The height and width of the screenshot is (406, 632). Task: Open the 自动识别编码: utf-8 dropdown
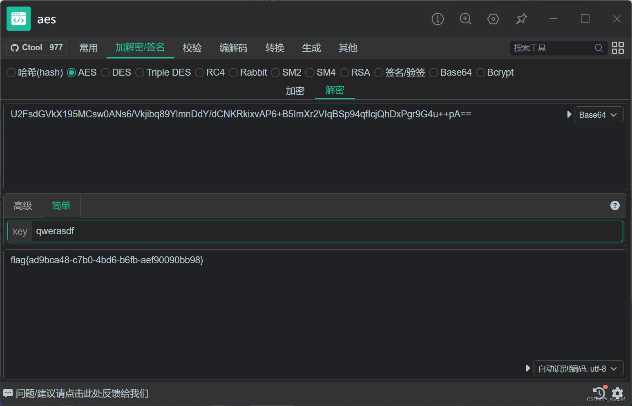(x=578, y=368)
